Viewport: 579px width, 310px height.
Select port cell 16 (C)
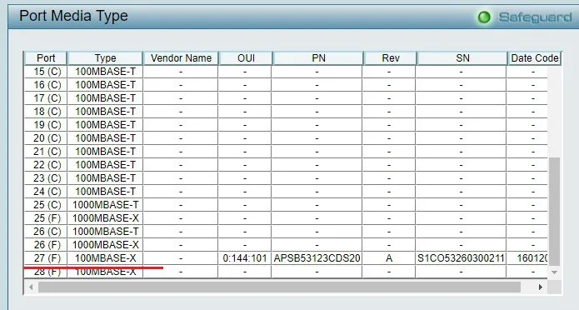point(47,85)
